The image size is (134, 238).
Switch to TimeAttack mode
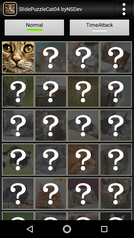pyautogui.click(x=99, y=27)
